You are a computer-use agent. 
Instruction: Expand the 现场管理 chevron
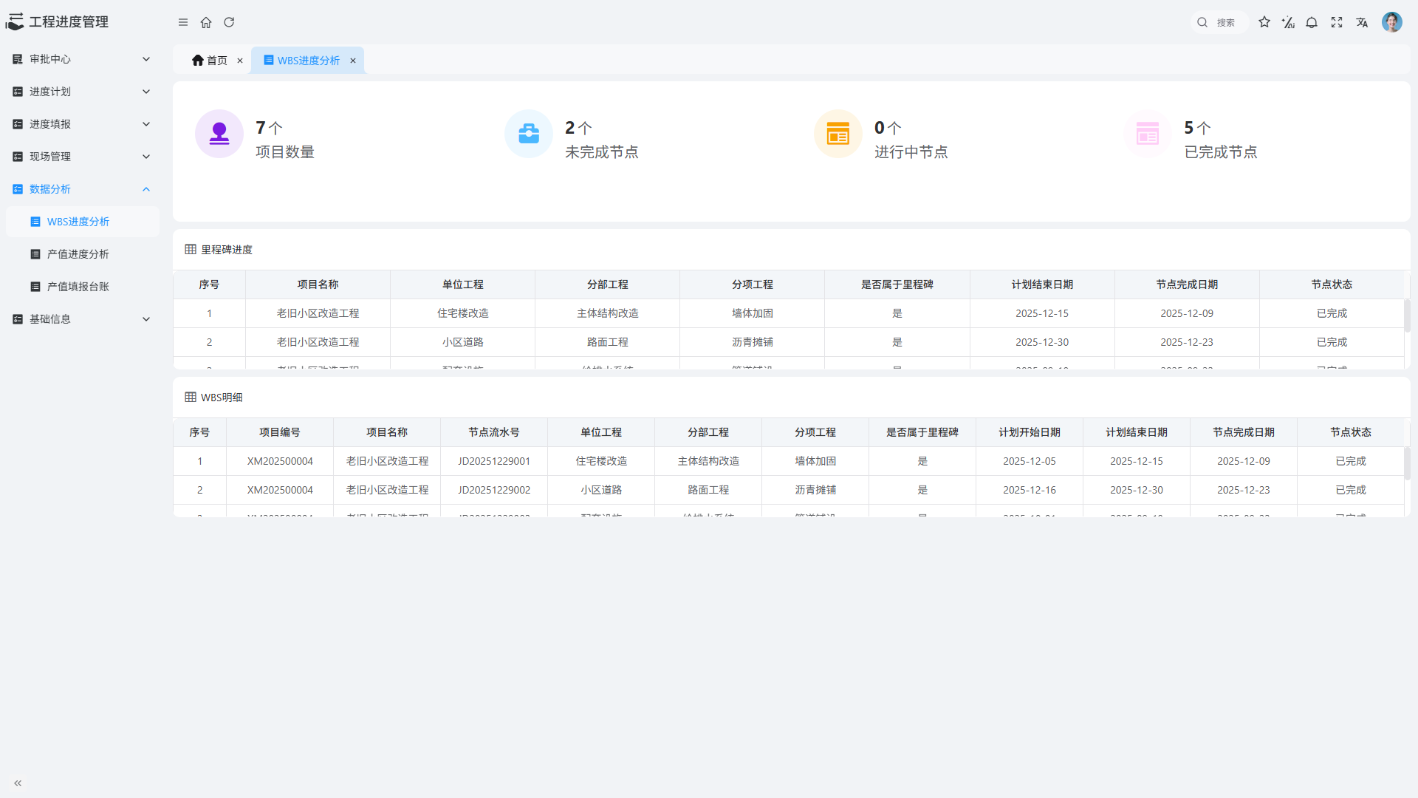coord(146,157)
